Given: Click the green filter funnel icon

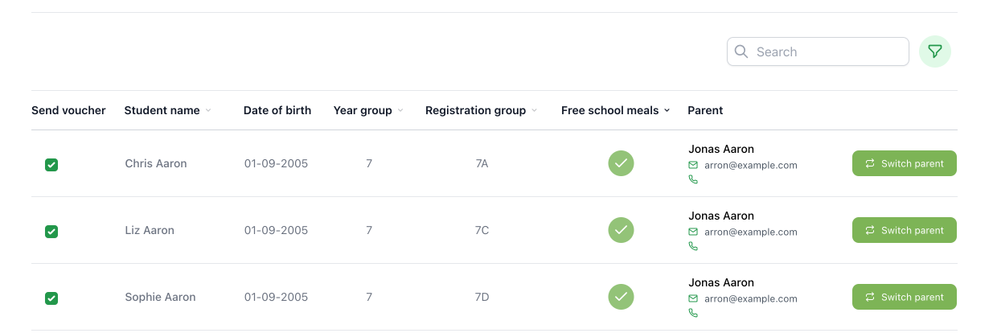Looking at the screenshot, I should pyautogui.click(x=934, y=51).
